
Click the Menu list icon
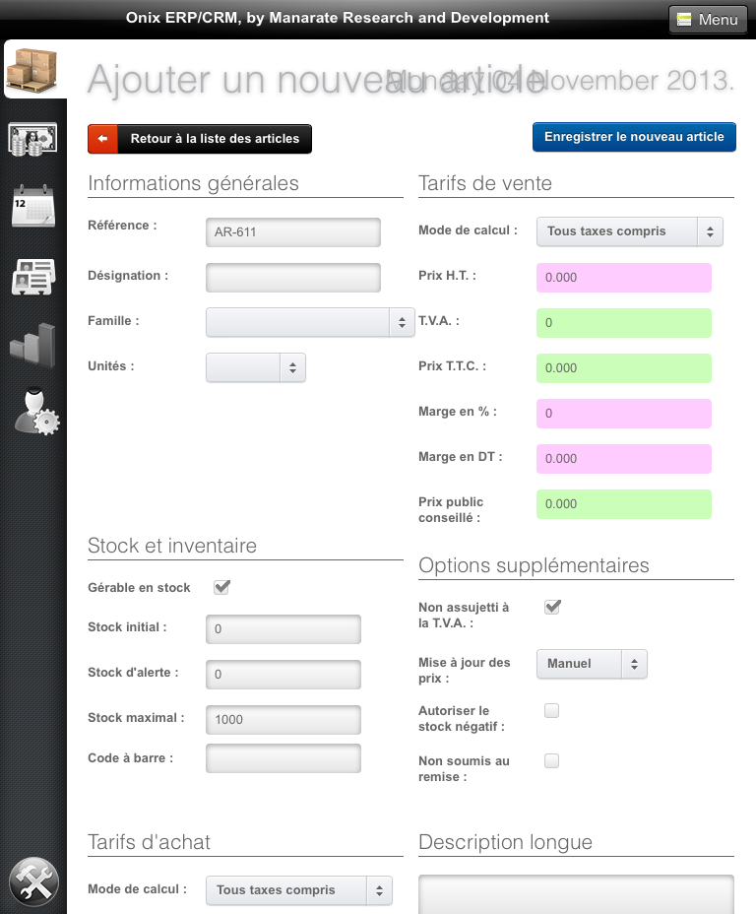pyautogui.click(x=684, y=20)
